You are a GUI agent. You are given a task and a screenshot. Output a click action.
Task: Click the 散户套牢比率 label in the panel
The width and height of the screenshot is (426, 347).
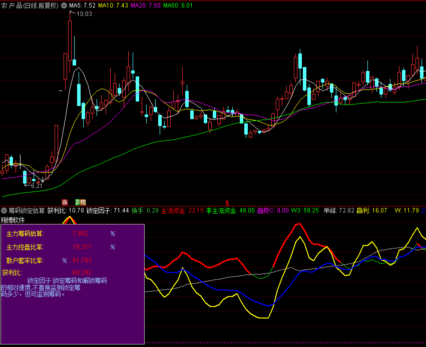[25, 260]
